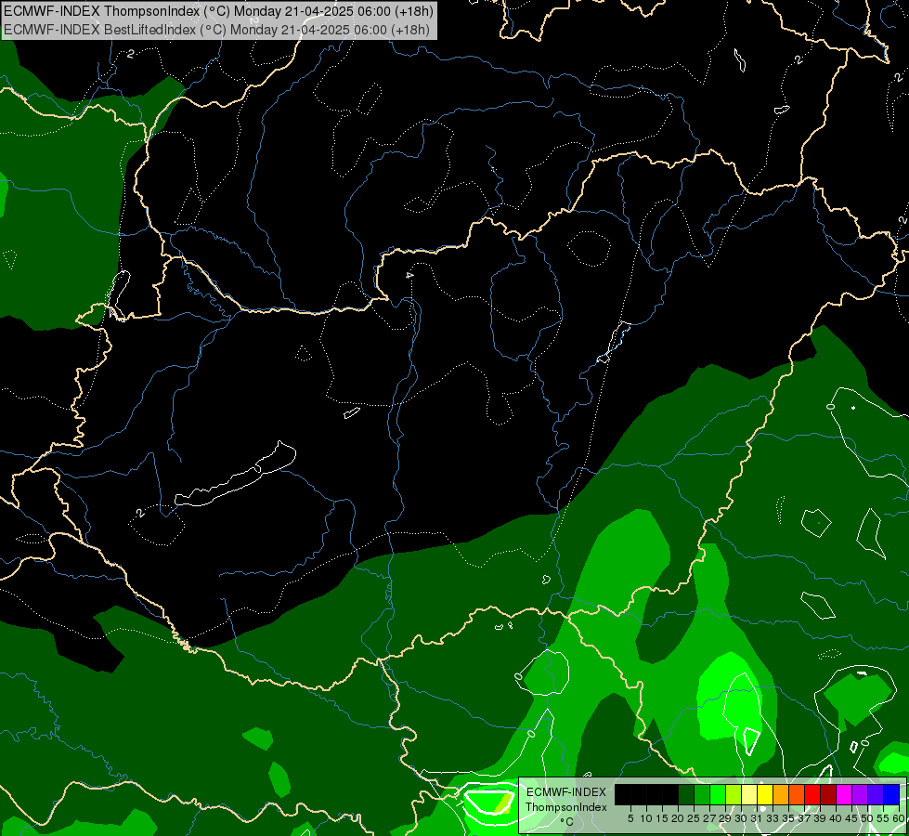Click the orange-red 35–37 legend swatch

pos(797,794)
